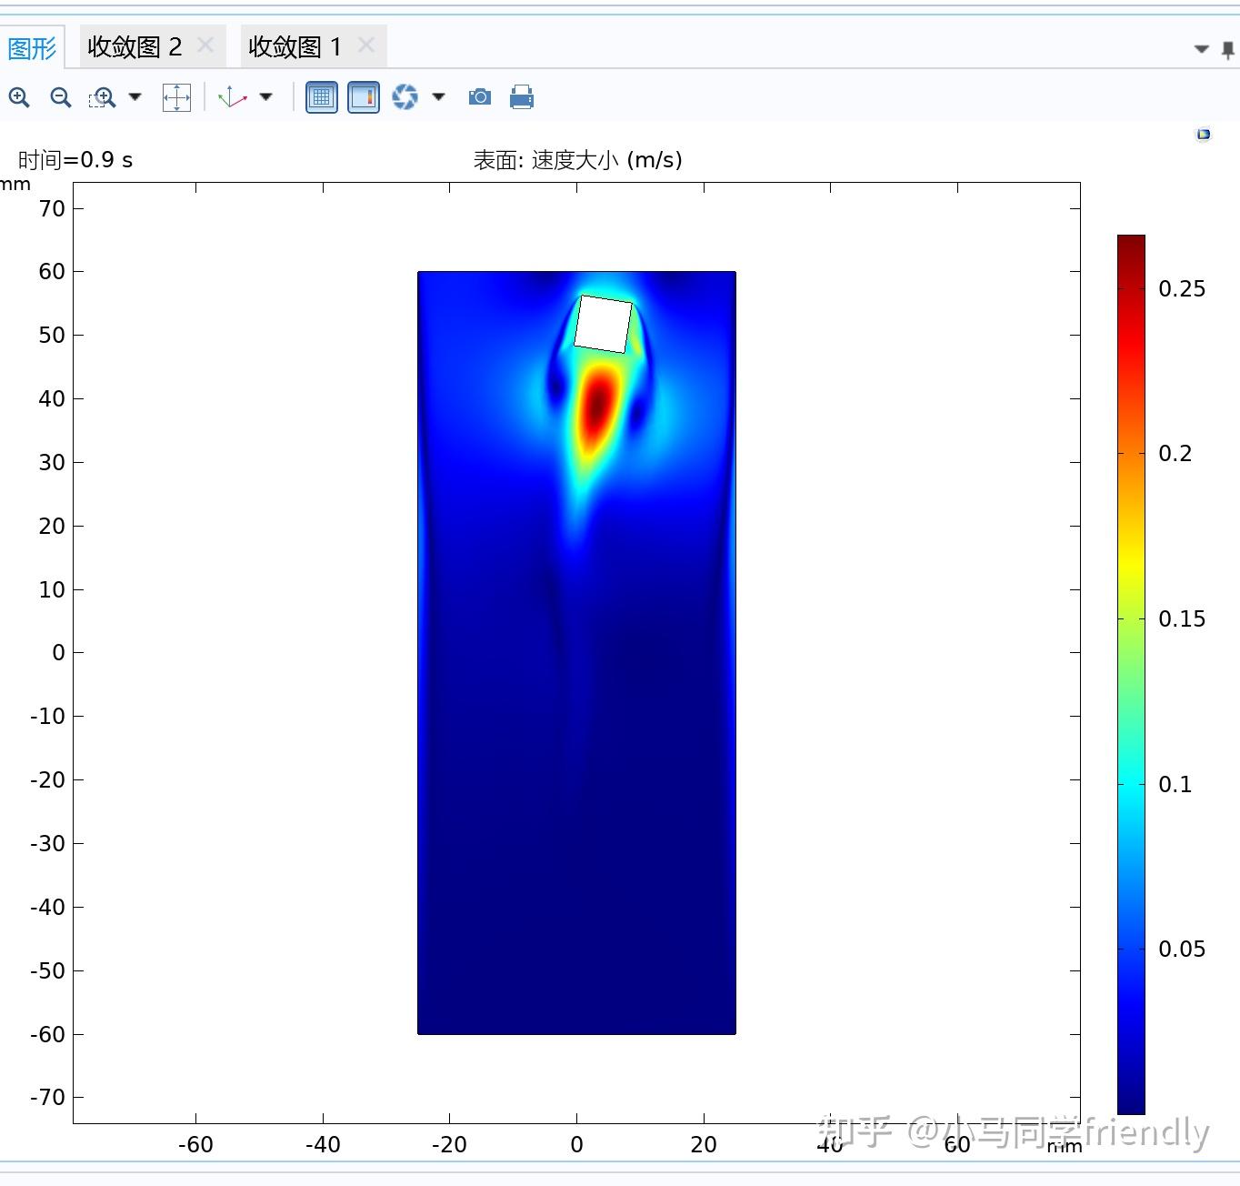Click the default view orientation icon
1240x1186 pixels.
230,96
